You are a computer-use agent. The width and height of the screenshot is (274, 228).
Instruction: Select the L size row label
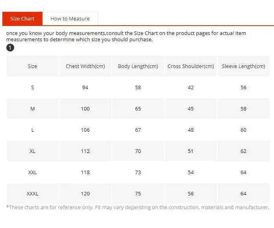pos(33,130)
